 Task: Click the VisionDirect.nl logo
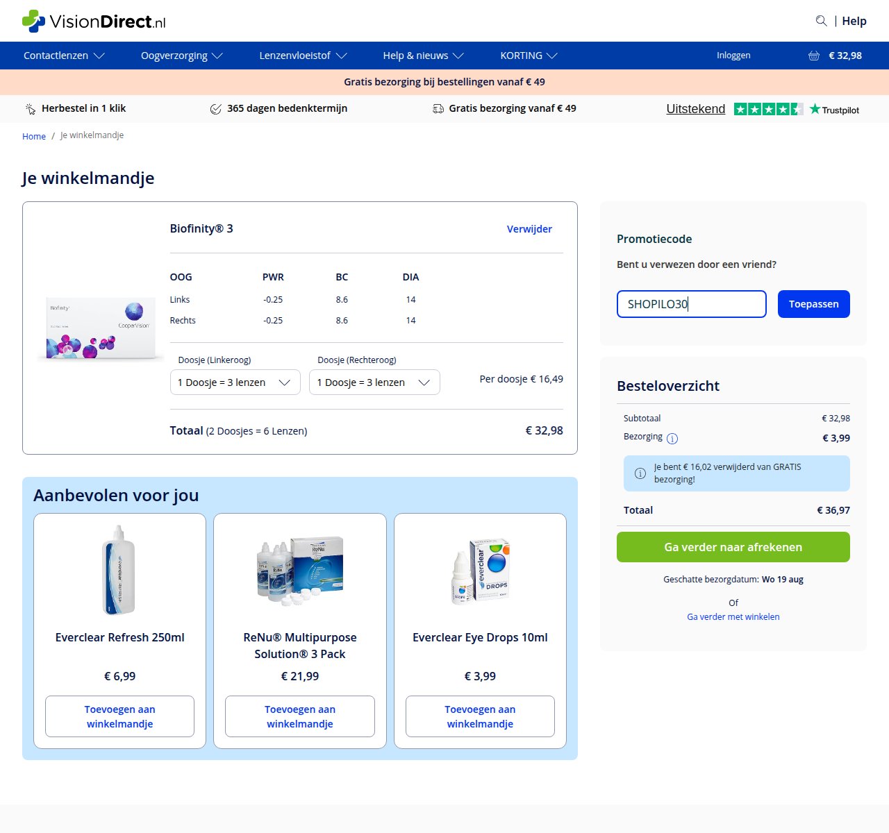click(x=94, y=21)
